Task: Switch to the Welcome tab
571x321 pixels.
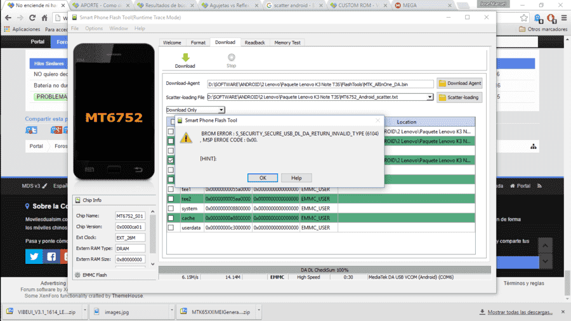Action: click(172, 43)
